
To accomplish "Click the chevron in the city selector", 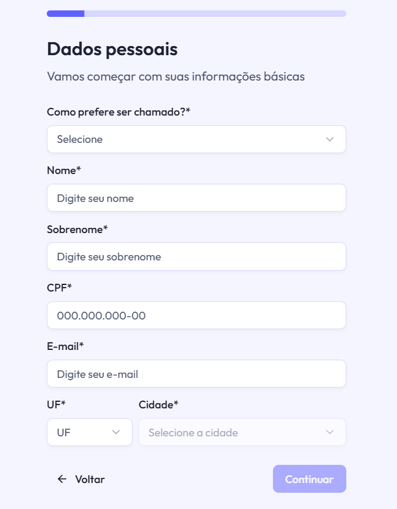I will 329,432.
